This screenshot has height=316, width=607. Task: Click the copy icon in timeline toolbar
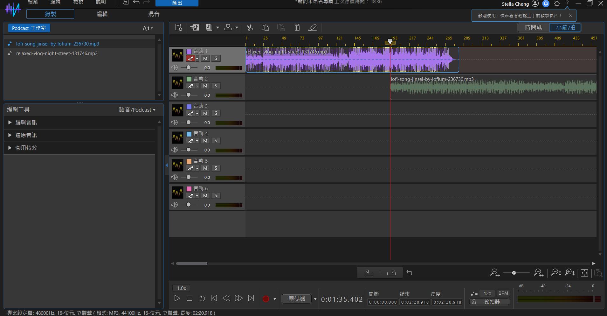pyautogui.click(x=265, y=28)
